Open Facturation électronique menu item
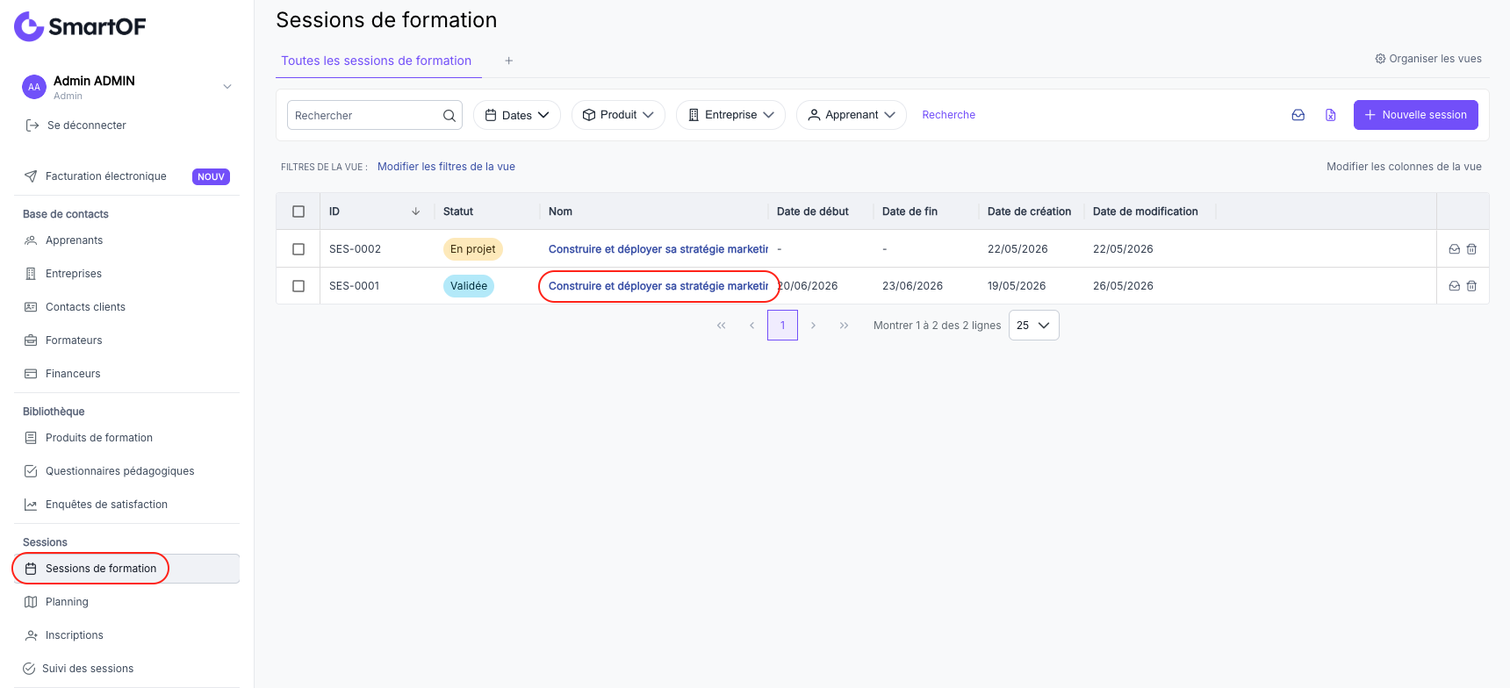Viewport: 1510px width, 688px height. pyautogui.click(x=105, y=176)
